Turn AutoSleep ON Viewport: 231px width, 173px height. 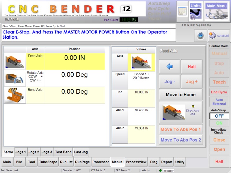(x=219, y=123)
